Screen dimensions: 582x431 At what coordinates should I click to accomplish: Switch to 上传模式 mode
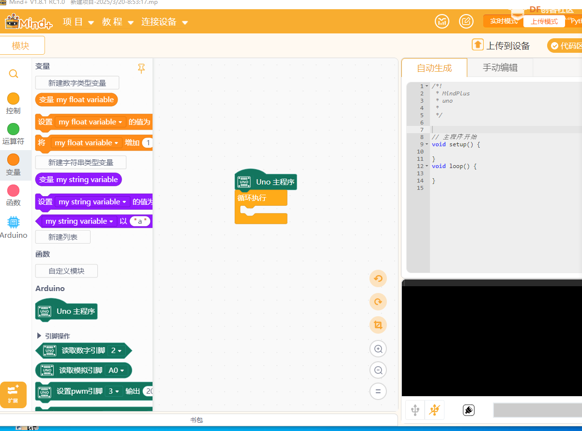click(x=544, y=21)
